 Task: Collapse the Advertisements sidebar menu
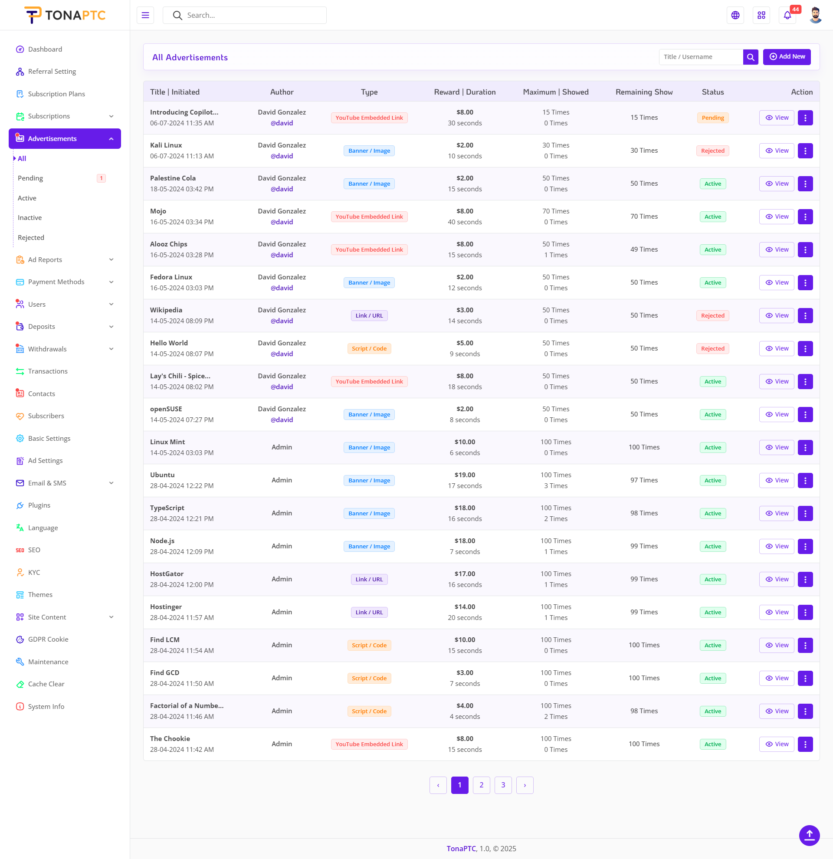point(65,138)
